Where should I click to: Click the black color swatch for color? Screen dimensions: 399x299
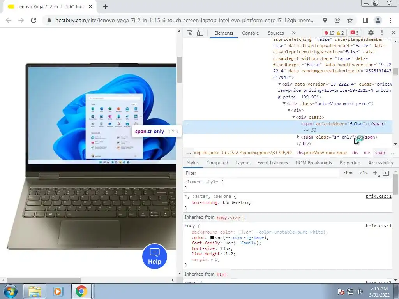pos(212,237)
